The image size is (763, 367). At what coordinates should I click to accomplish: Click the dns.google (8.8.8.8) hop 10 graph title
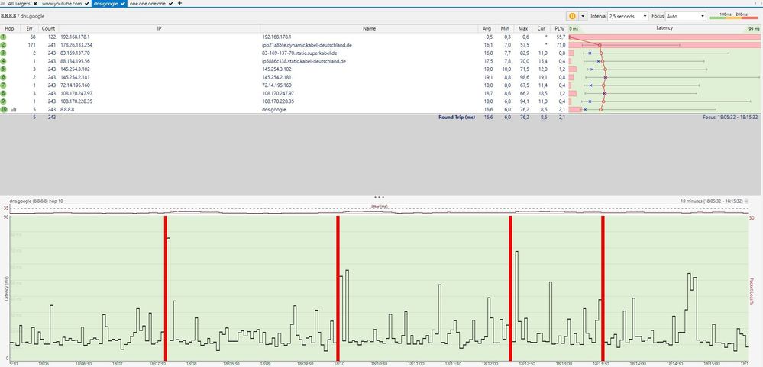[37, 200]
